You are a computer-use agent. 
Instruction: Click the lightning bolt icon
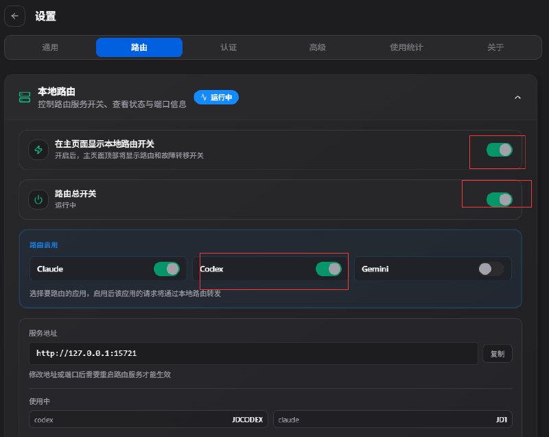pos(38,150)
